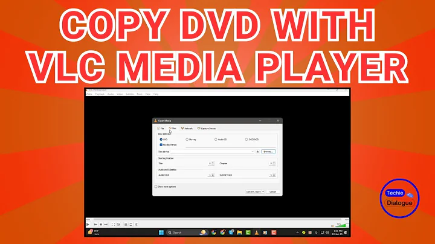Choose the SVCD/VCD radio option
The width and height of the screenshot is (435, 244).
coord(246,140)
